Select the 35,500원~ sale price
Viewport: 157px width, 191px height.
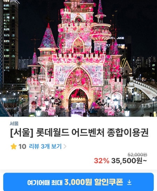click(x=129, y=161)
